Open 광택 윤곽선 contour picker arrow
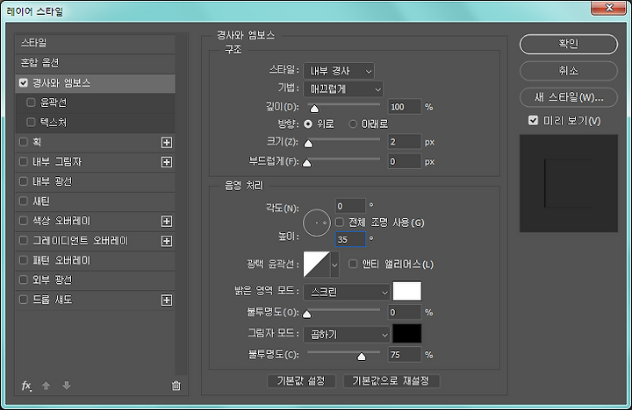 (x=334, y=265)
